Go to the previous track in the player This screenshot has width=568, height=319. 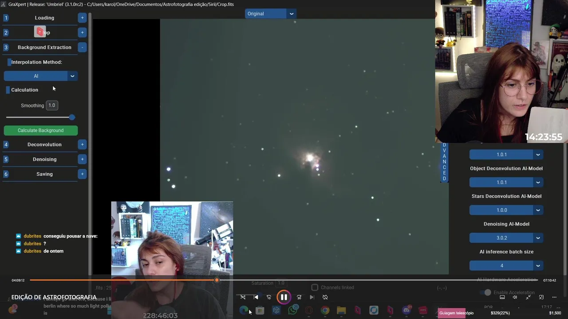tap(256, 297)
